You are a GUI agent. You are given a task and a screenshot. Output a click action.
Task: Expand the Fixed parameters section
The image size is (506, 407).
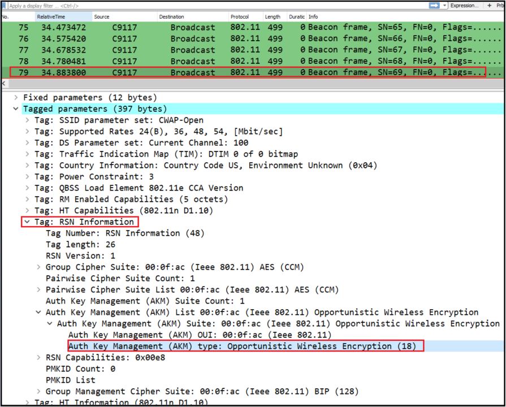(16, 98)
